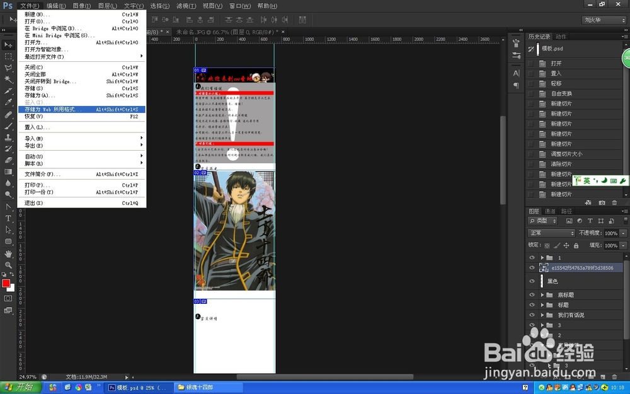This screenshot has width=630, height=394.
Task: Click the lock all layer icon
Action: coord(576,245)
